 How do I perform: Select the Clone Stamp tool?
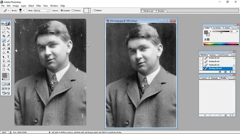pyautogui.click(x=4, y=45)
